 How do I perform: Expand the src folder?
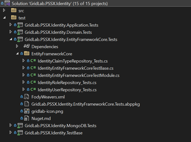pyautogui.click(x=4, y=10)
